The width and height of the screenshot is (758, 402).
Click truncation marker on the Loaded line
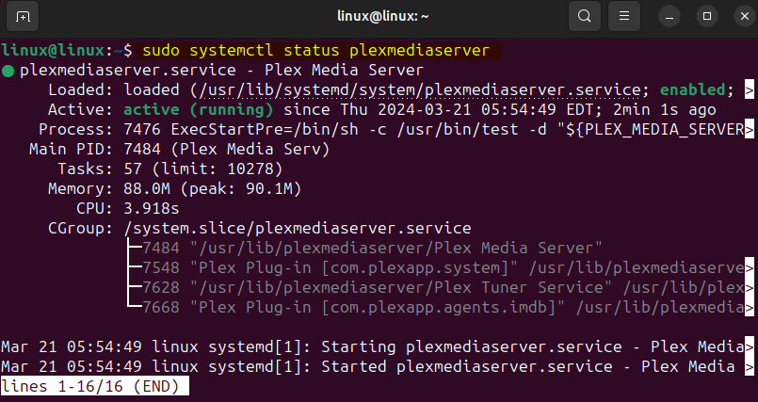[750, 89]
